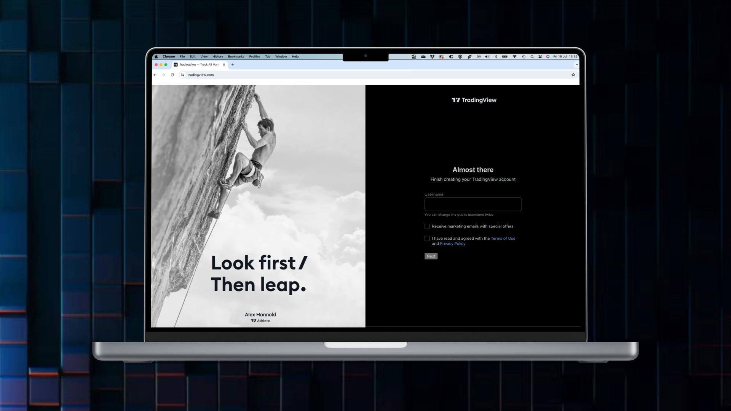Open the Edit menu
The height and width of the screenshot is (411, 731).
193,57
